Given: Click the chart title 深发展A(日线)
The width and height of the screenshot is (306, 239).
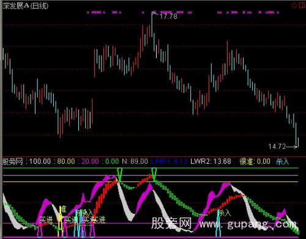Looking at the screenshot, I should (26, 6).
